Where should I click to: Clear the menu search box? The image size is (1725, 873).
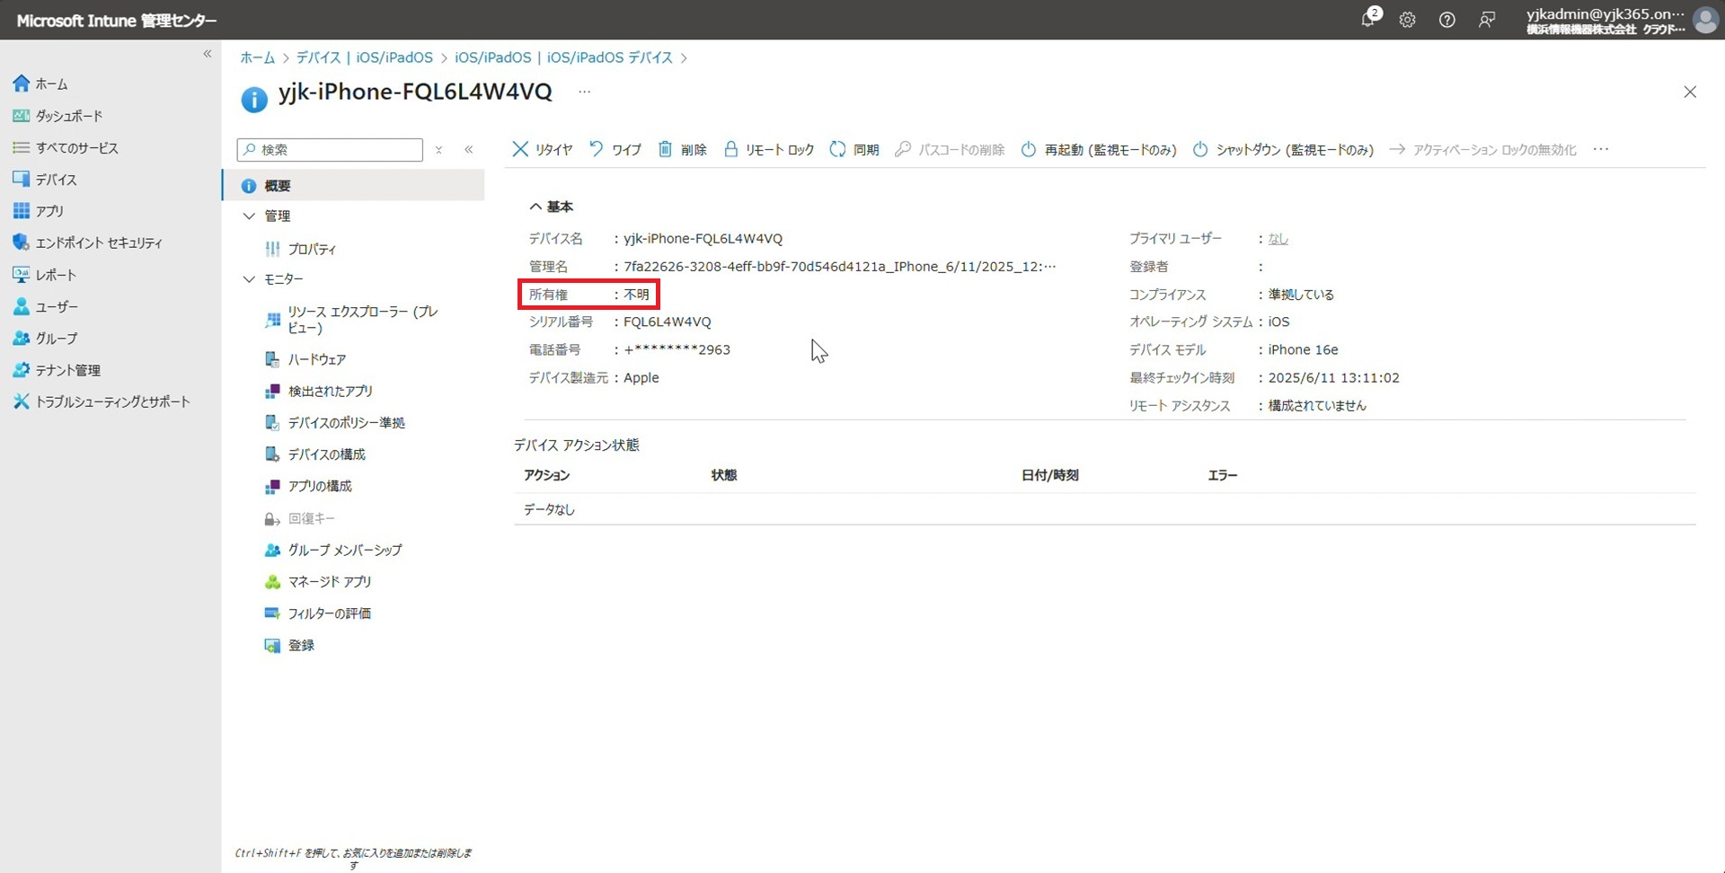click(438, 150)
